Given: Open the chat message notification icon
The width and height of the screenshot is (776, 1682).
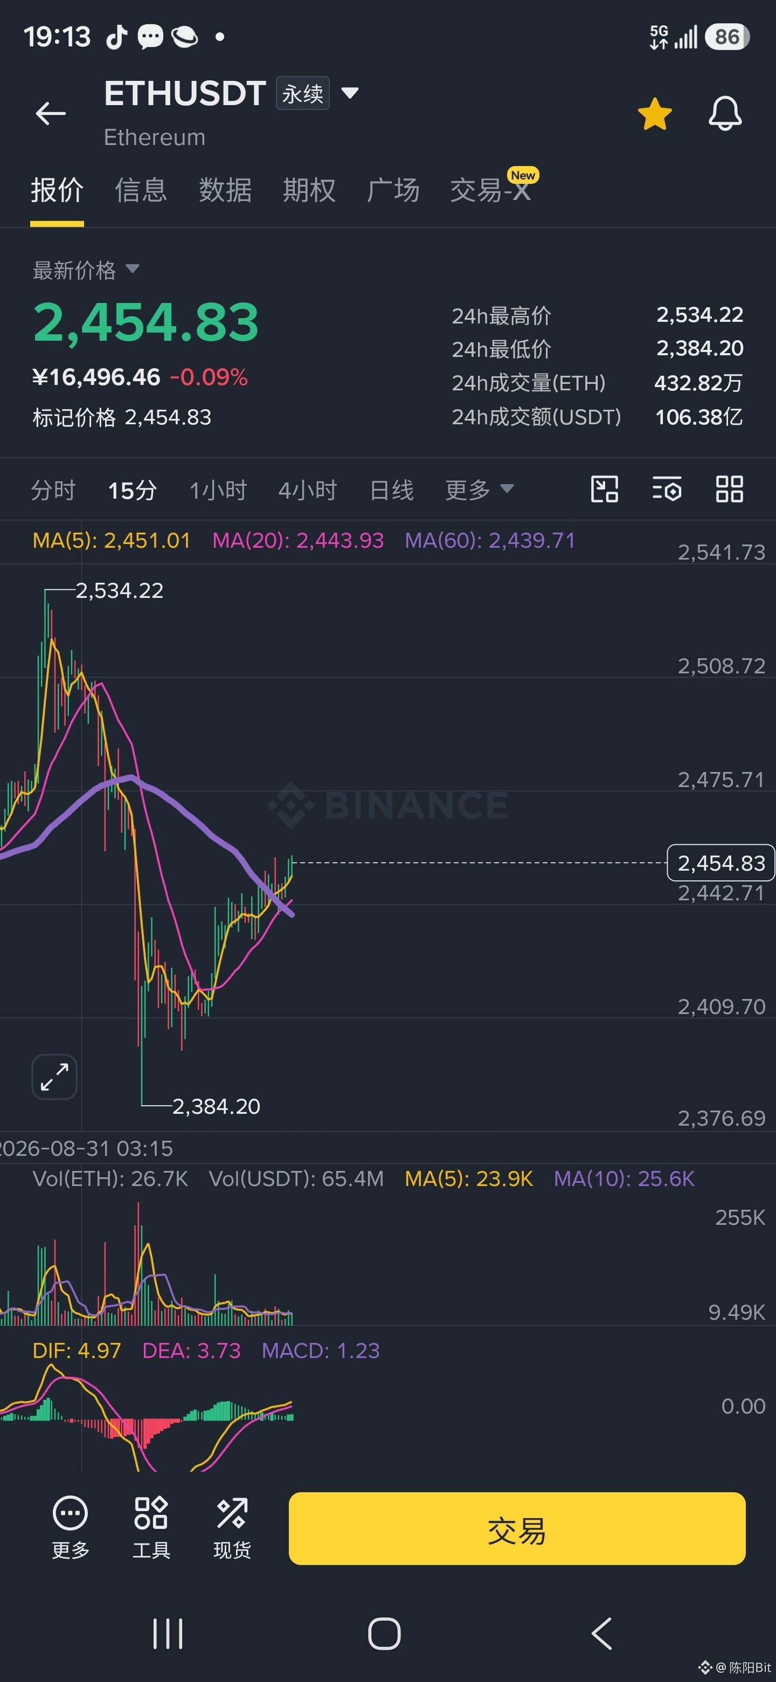Looking at the screenshot, I should click(150, 37).
